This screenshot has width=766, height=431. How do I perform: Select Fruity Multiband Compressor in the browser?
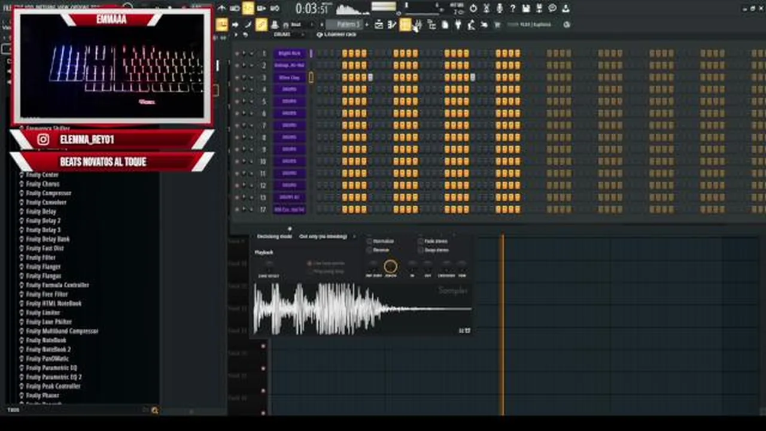[62, 331]
